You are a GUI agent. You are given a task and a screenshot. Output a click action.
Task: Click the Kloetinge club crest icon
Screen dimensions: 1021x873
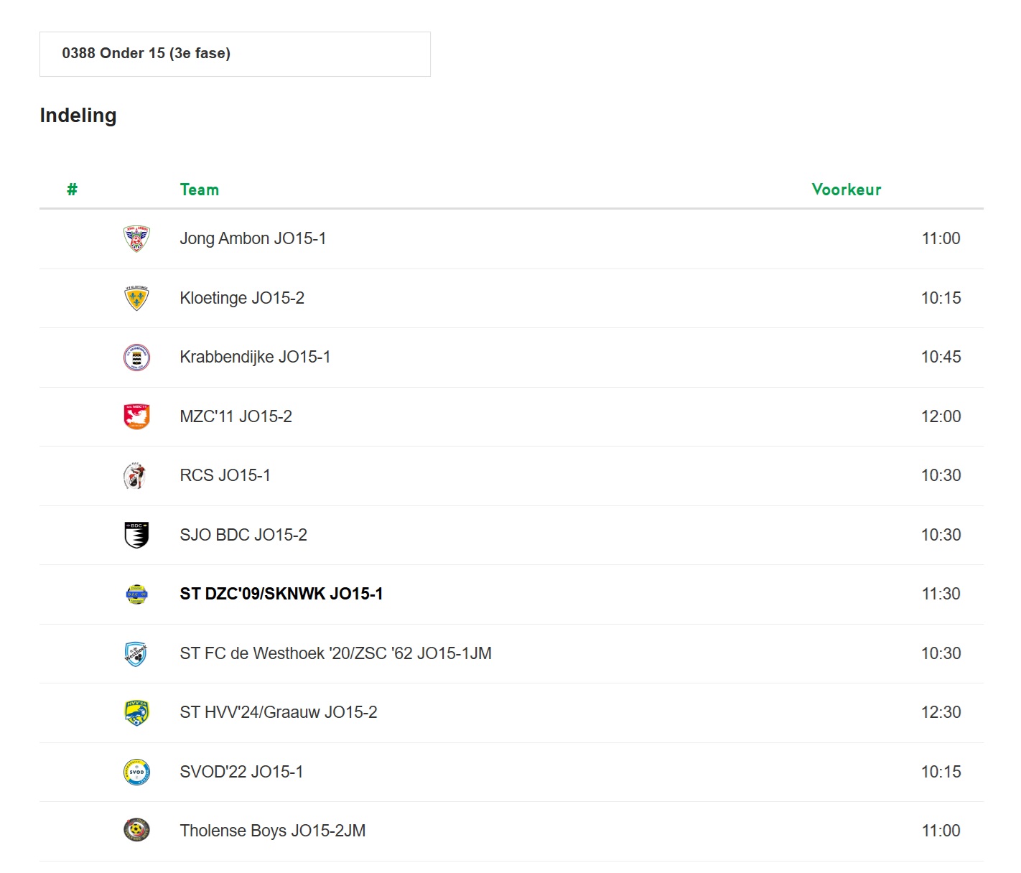click(x=136, y=298)
